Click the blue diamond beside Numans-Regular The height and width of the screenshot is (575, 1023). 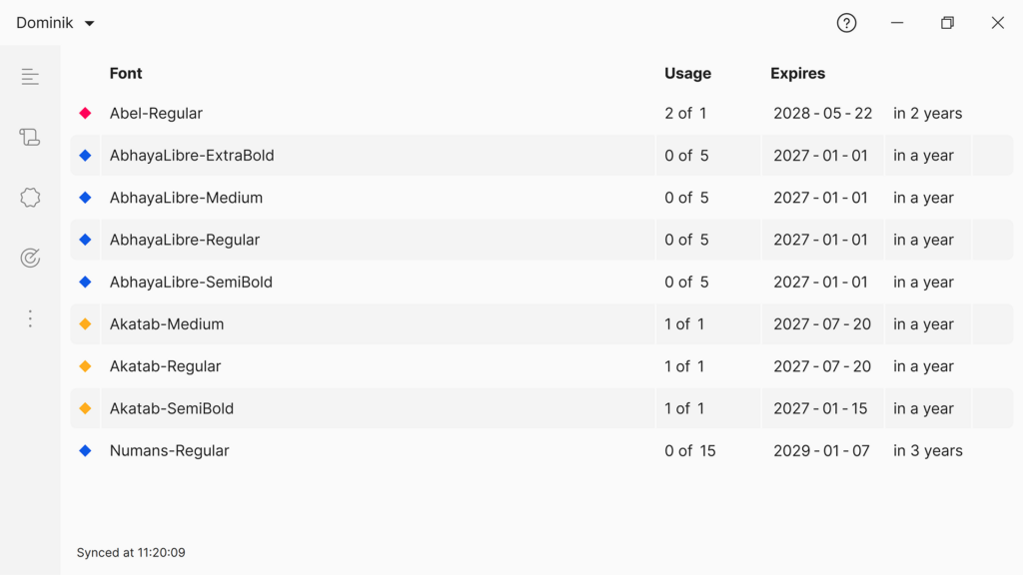pyautogui.click(x=85, y=451)
